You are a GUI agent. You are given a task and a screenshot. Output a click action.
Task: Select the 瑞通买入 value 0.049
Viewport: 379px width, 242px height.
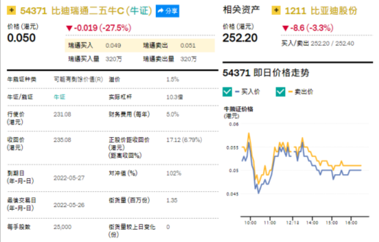pos(113,45)
